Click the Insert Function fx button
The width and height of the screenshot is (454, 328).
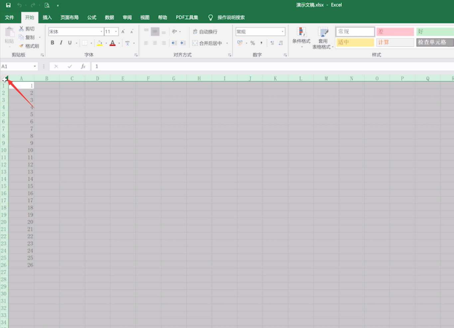point(83,66)
